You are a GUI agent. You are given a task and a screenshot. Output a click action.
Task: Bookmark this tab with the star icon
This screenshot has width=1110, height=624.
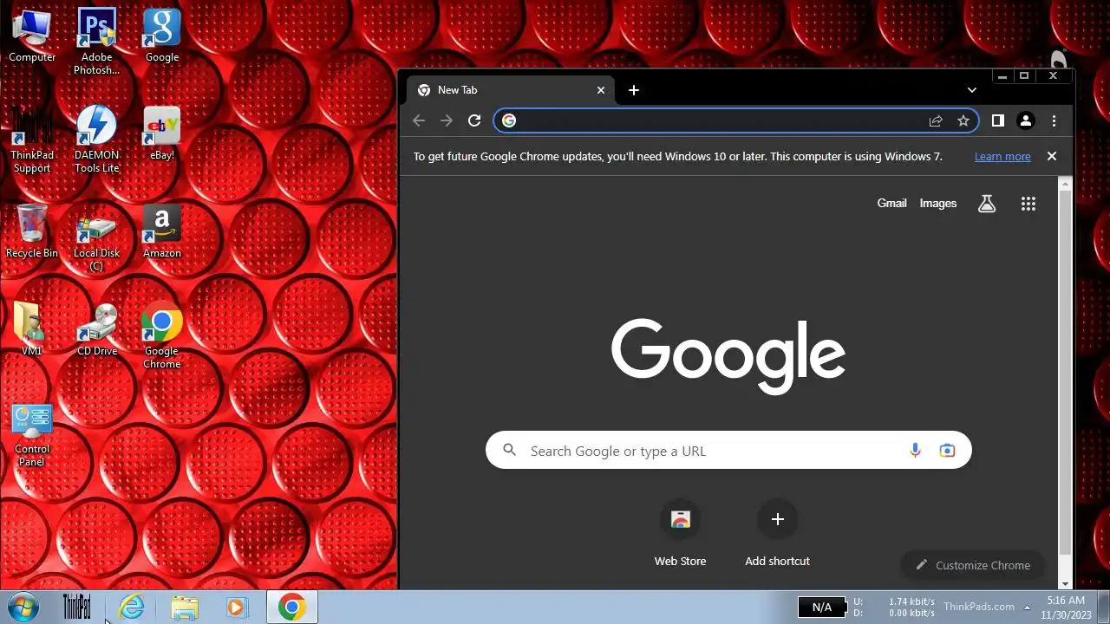pos(963,121)
